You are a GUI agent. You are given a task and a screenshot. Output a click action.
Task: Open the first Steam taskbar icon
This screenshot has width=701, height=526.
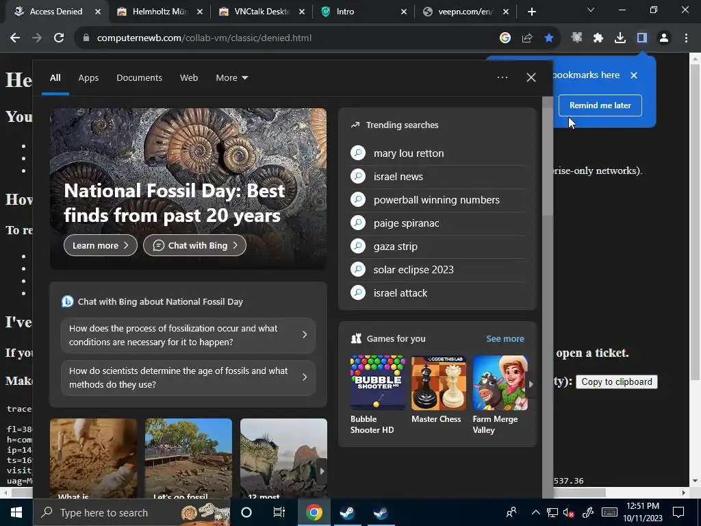click(x=347, y=512)
